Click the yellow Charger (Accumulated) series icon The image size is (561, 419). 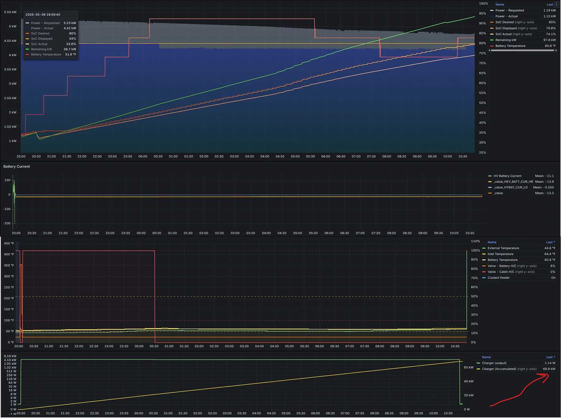[x=478, y=369]
